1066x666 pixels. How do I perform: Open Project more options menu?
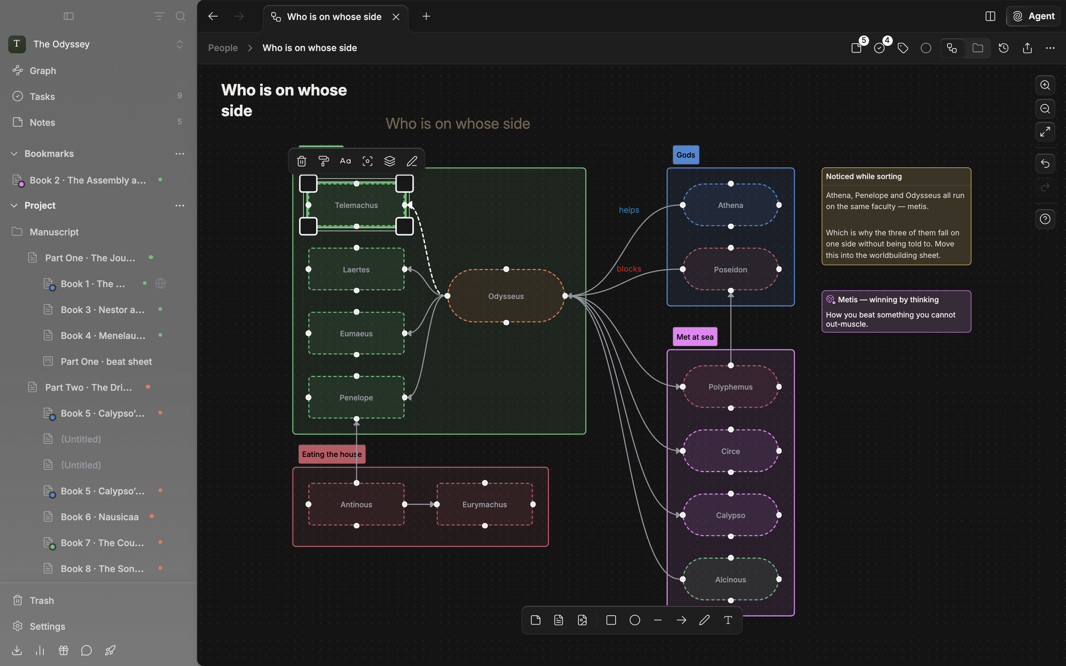coord(180,206)
